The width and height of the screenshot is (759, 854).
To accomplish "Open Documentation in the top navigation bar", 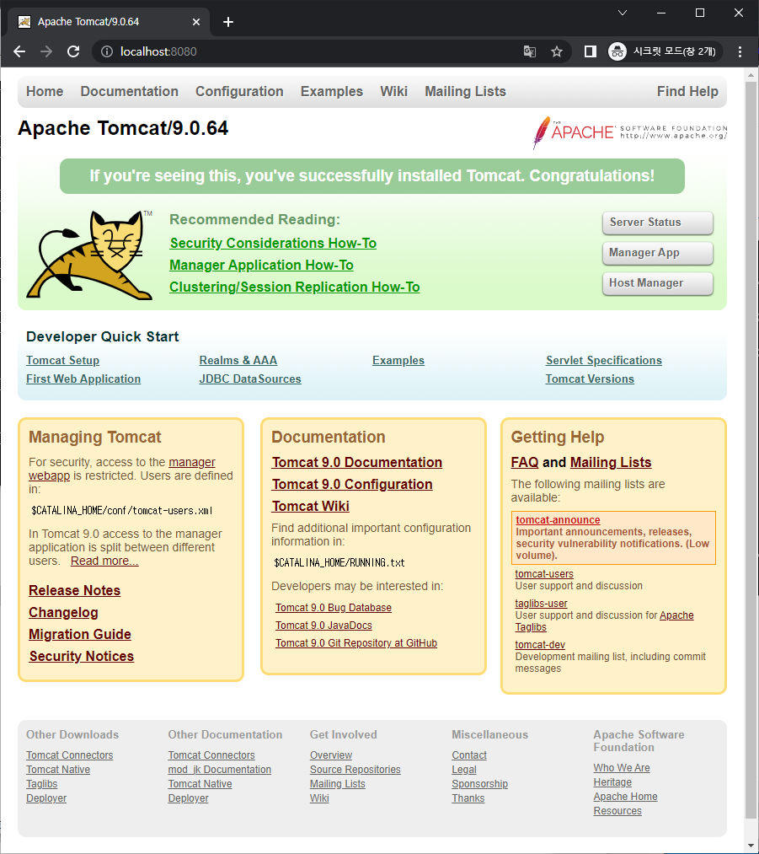I will pos(130,91).
